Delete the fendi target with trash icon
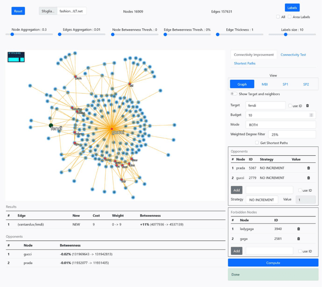This screenshot has height=287, width=322. point(307,105)
